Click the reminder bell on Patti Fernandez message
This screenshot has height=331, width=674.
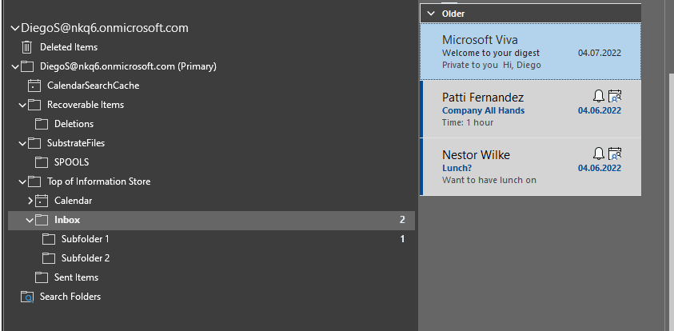[x=598, y=96]
